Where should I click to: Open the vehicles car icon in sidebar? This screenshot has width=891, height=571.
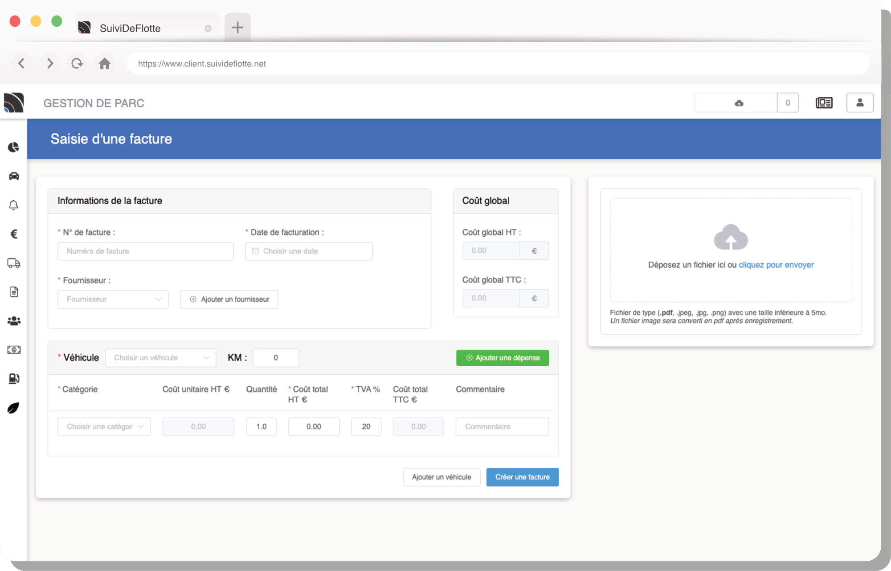[x=14, y=176]
